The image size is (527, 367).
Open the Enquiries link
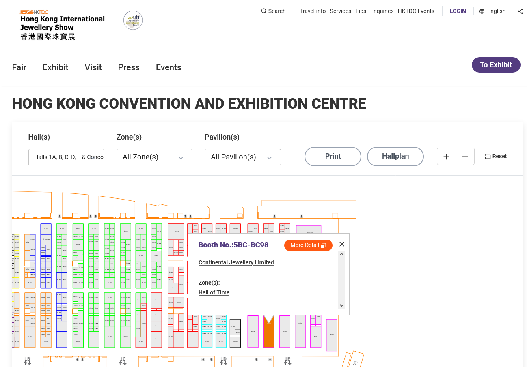click(x=382, y=11)
